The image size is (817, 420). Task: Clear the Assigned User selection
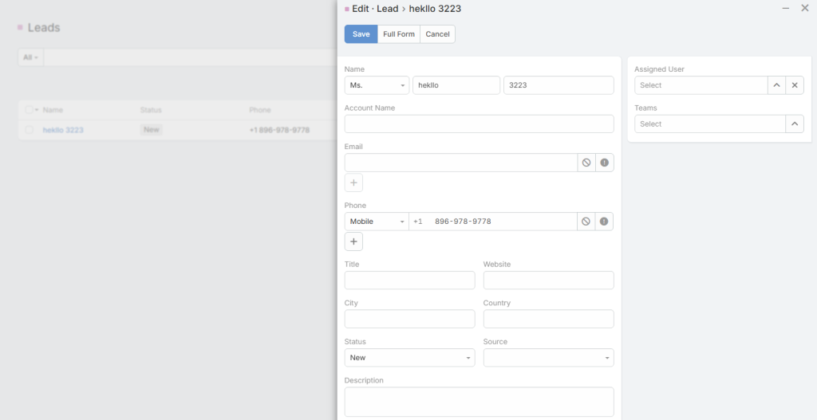pos(794,85)
